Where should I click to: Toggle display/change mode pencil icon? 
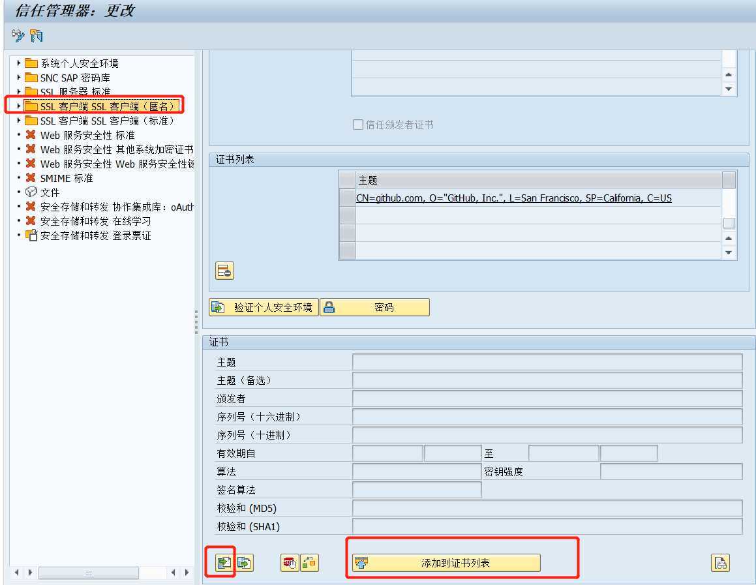click(18, 36)
